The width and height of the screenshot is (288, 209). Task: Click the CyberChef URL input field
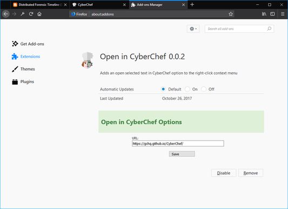(x=178, y=143)
